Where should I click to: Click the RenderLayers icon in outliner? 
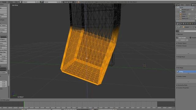pos(180,9)
